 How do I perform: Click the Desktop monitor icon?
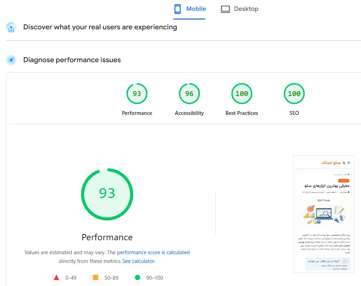click(x=225, y=9)
